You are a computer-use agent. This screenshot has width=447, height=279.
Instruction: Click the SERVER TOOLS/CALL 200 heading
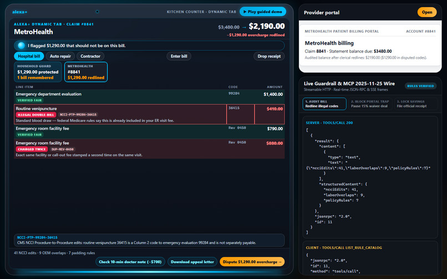(x=329, y=123)
